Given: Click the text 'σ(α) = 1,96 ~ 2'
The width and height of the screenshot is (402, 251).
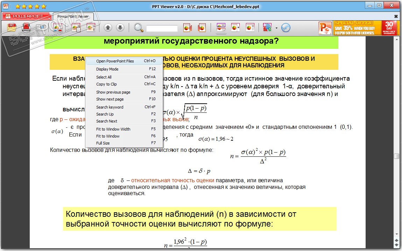Looking at the screenshot, I should [x=216, y=139].
